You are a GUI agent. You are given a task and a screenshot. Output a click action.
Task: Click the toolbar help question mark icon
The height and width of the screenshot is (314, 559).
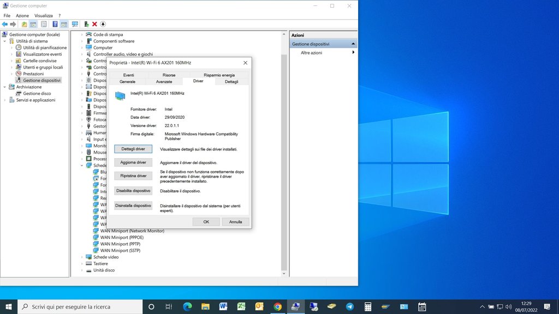(55, 24)
